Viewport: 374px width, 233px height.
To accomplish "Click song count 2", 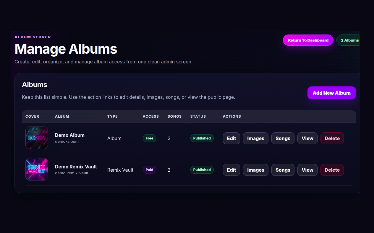I will point(169,170).
